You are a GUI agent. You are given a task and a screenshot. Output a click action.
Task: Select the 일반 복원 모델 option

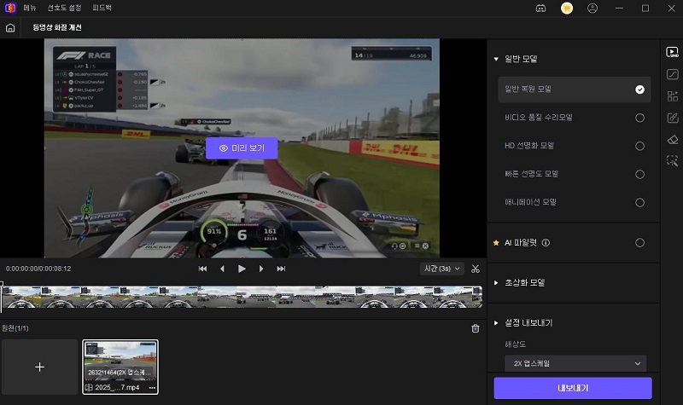click(x=574, y=90)
